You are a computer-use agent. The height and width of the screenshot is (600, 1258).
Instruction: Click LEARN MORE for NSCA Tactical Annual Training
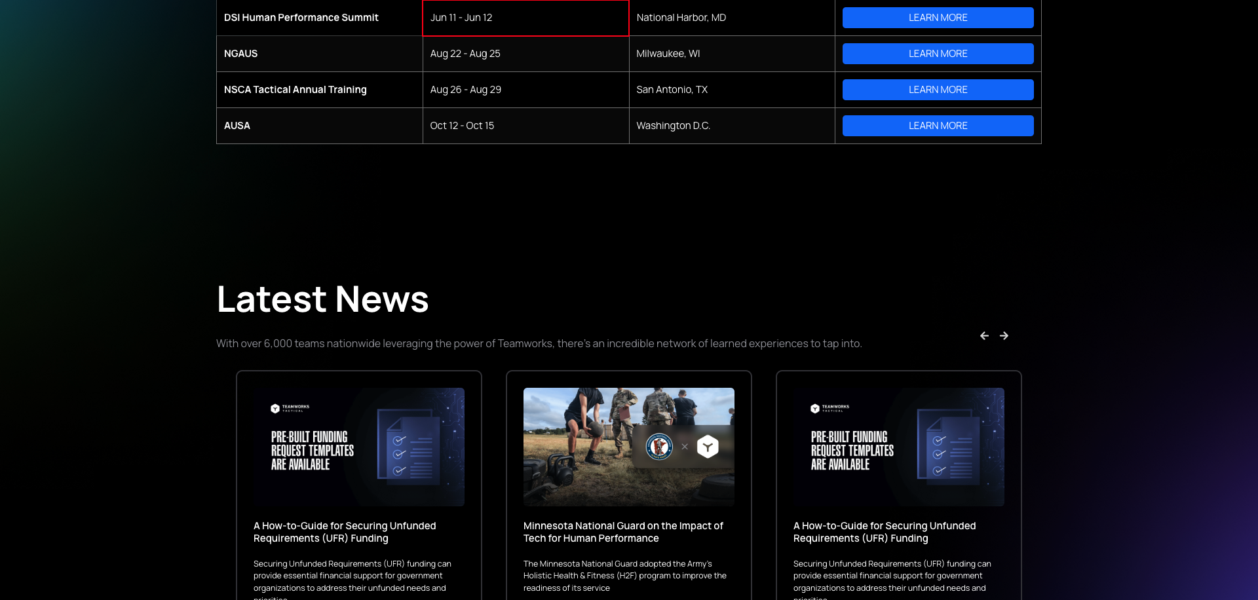coord(938,89)
